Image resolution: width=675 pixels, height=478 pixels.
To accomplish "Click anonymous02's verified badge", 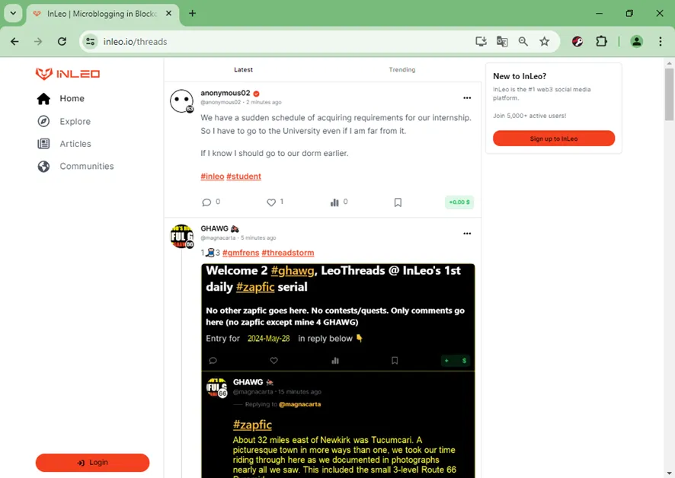I will tap(256, 94).
